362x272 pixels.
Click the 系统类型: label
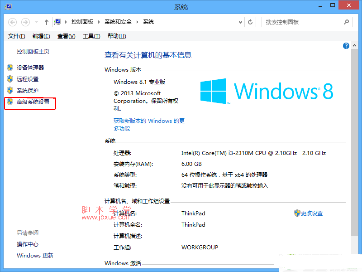click(x=125, y=175)
